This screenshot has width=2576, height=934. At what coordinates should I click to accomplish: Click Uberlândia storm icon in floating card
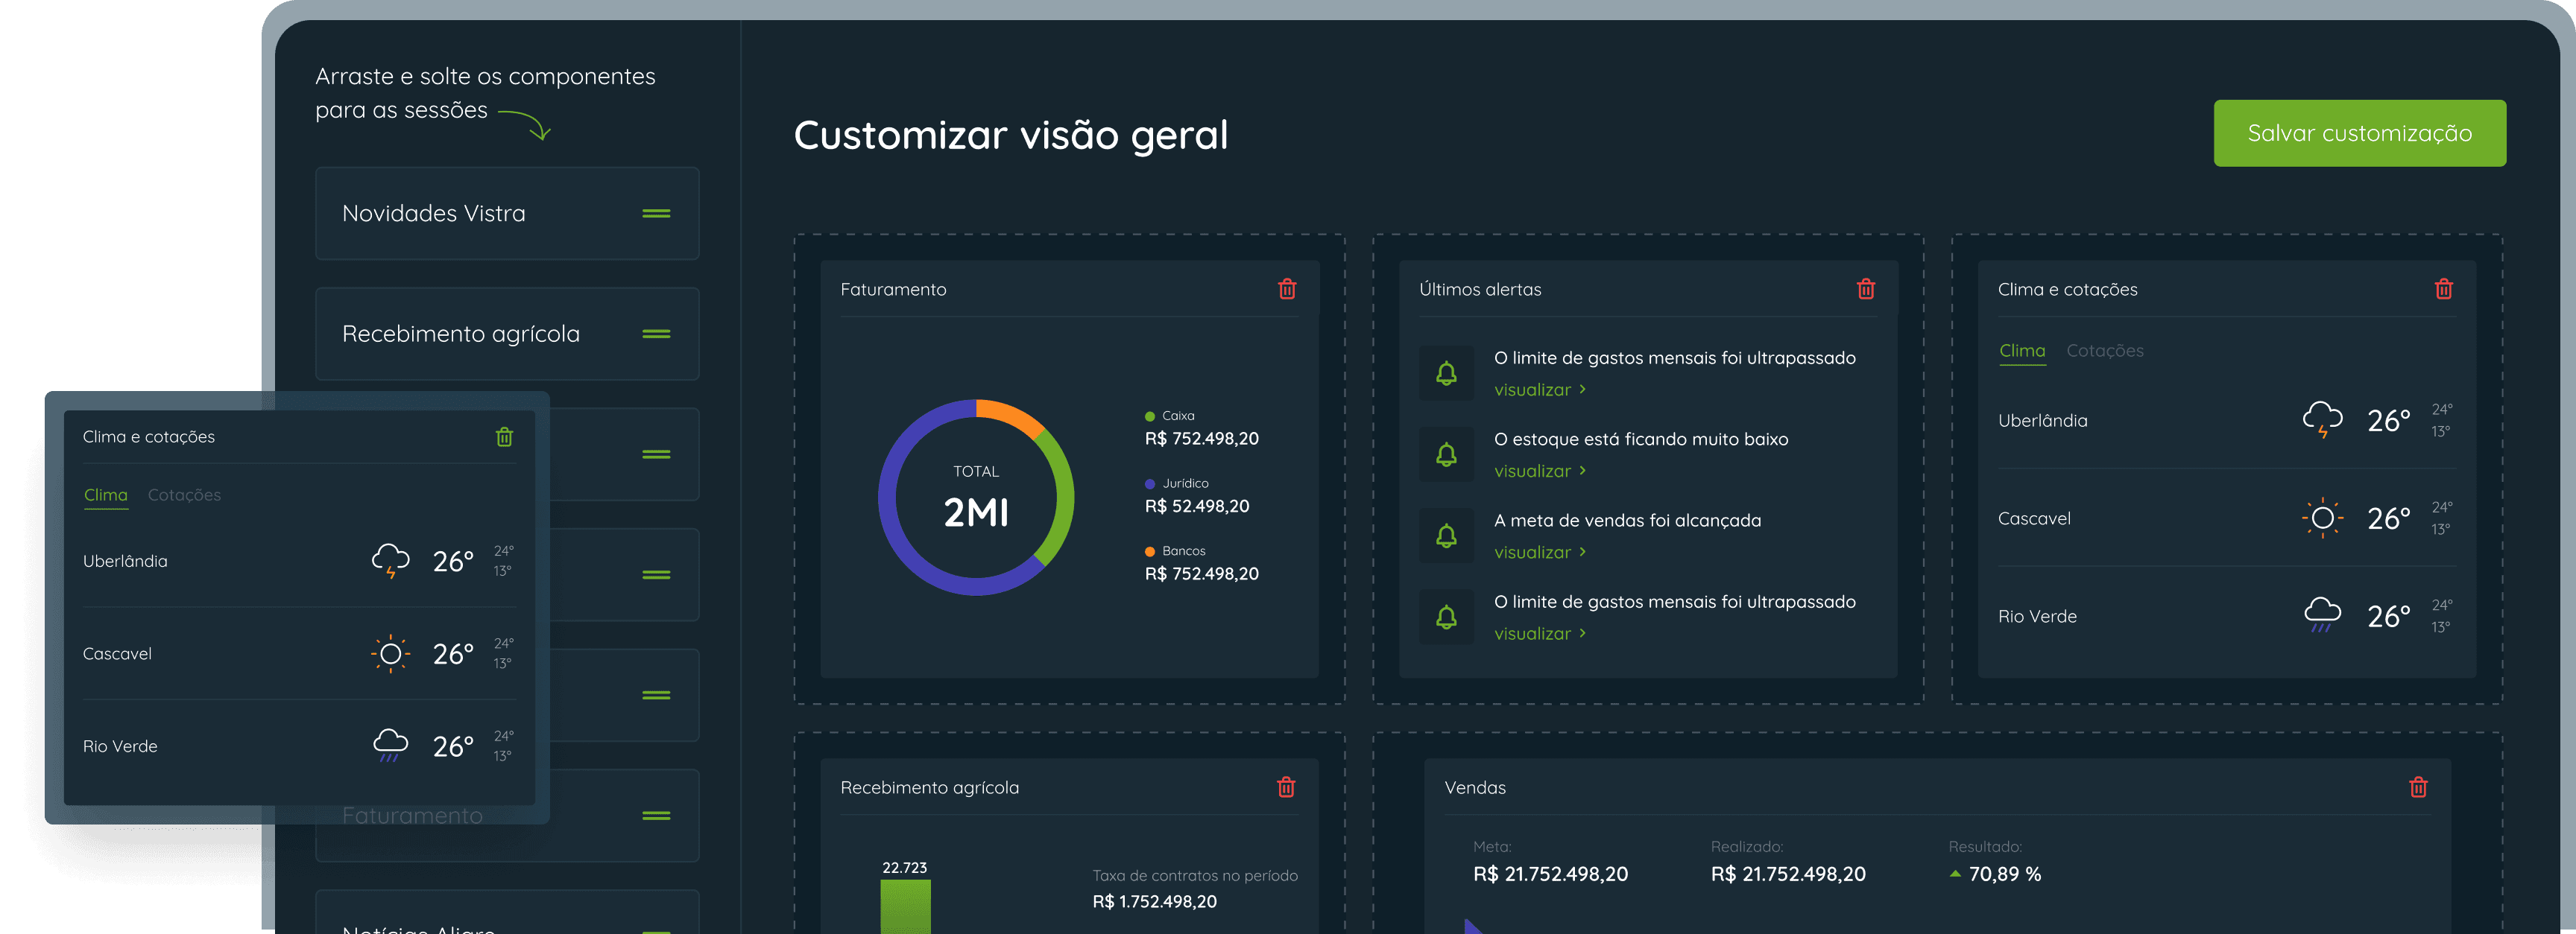coord(390,560)
